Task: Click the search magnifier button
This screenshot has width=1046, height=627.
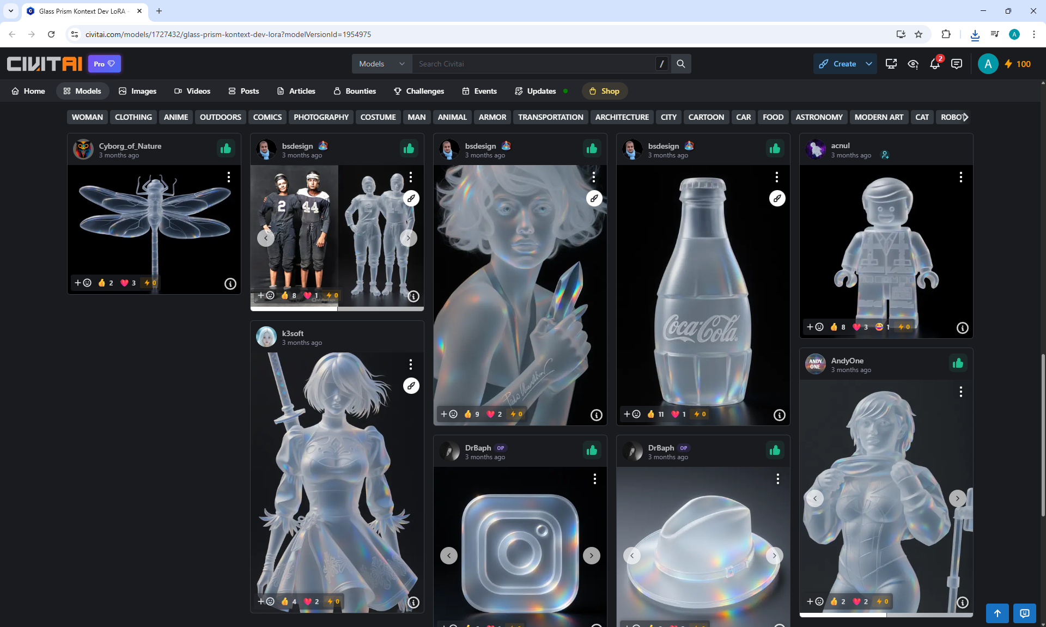Action: 680,64
